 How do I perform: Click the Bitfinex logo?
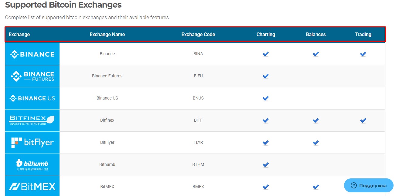(x=32, y=120)
